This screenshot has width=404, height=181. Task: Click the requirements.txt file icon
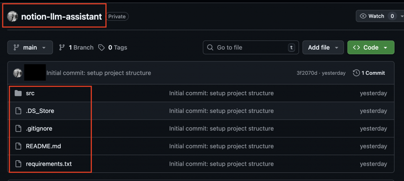coord(18,164)
